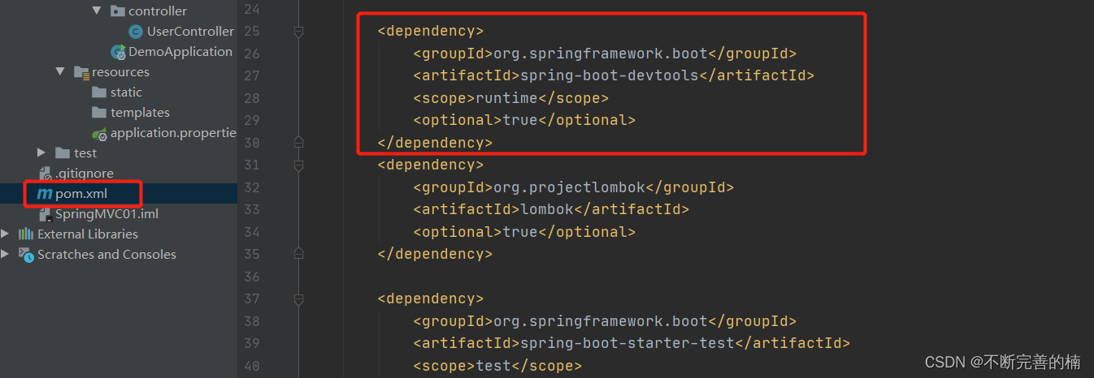
Task: Collapse the resources folder arrow
Action: tap(60, 71)
